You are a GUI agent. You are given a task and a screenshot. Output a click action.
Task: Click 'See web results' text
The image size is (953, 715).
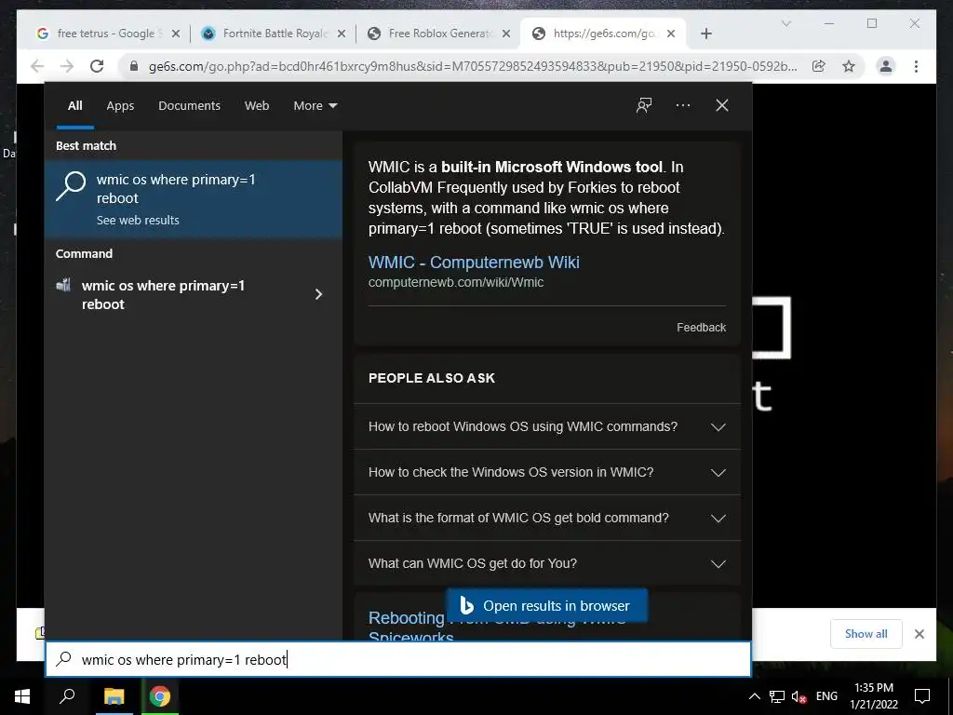pyautogui.click(x=138, y=220)
